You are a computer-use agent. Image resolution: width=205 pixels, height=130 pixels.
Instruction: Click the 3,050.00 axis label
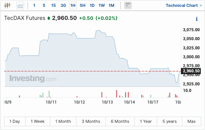point(191,39)
